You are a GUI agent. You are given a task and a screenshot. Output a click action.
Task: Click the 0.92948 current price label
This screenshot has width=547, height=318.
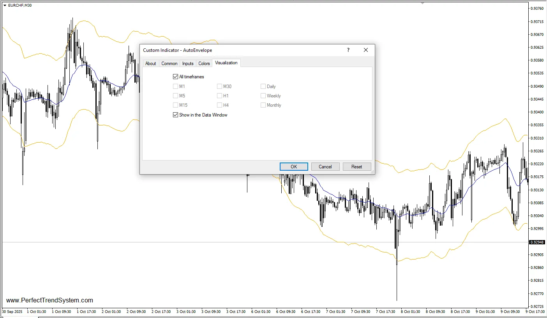click(536, 242)
